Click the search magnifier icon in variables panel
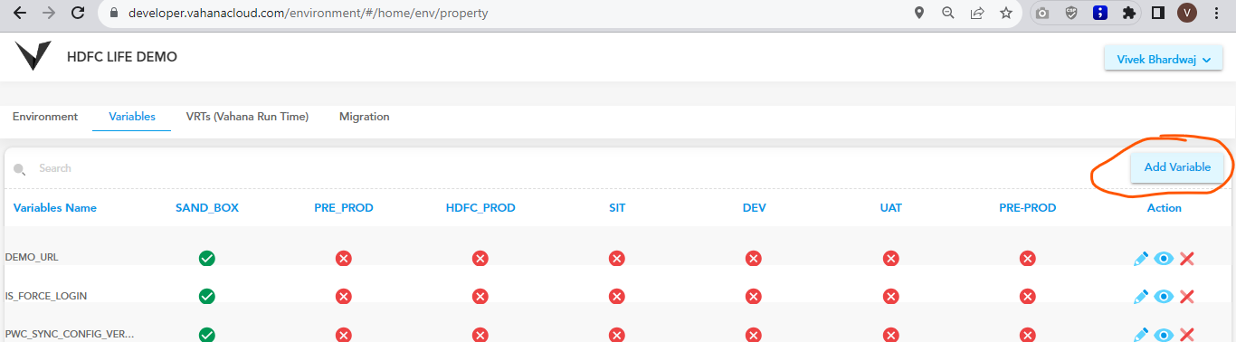The height and width of the screenshot is (342, 1236). click(x=19, y=169)
